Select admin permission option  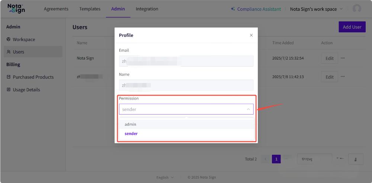(x=130, y=124)
